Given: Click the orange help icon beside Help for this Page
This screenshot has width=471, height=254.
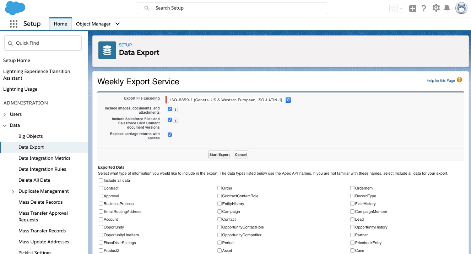Looking at the screenshot, I should point(460,80).
